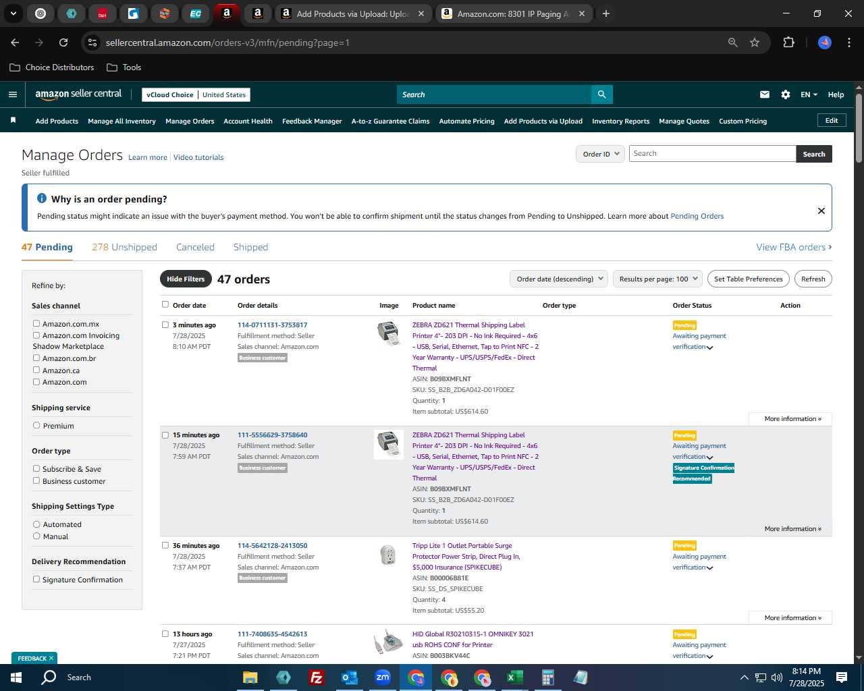Open Outlook from the taskbar

[x=349, y=678]
